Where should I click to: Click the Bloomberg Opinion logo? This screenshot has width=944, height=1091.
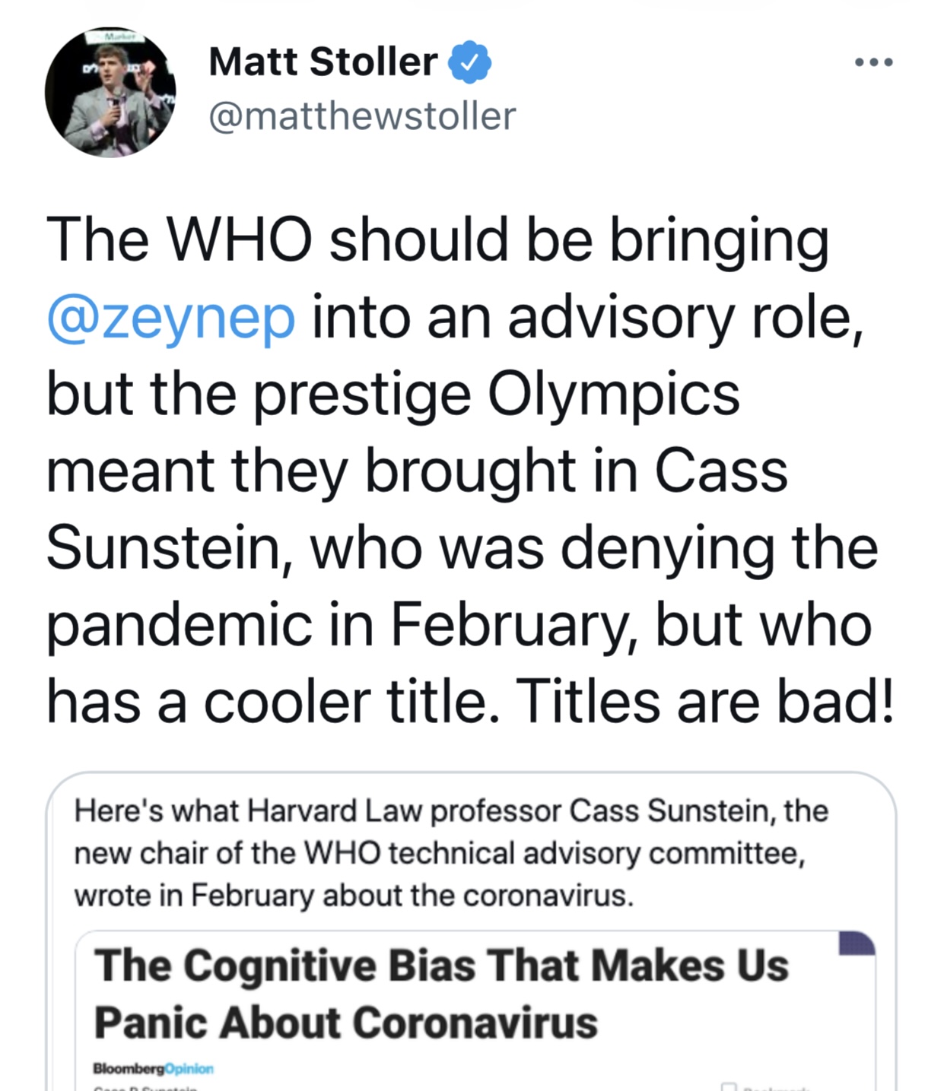tap(153, 1068)
